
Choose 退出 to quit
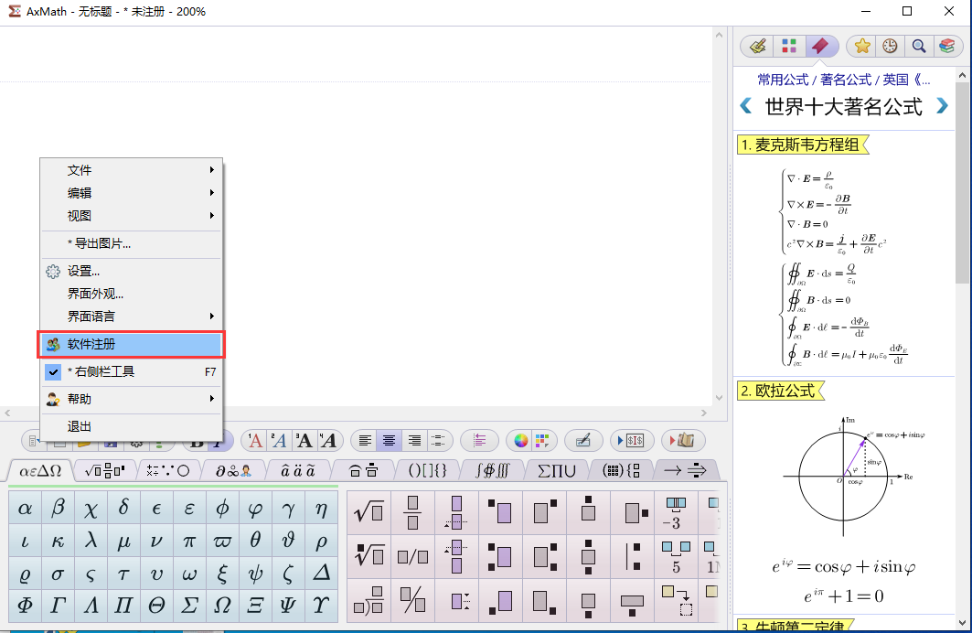coord(131,426)
